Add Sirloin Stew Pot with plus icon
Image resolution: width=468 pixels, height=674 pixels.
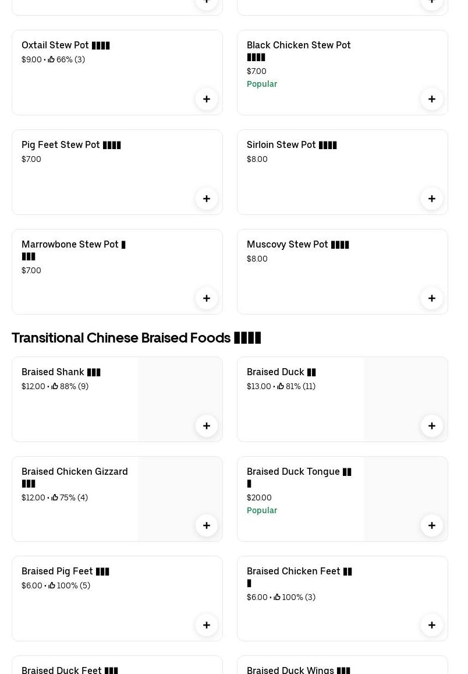pos(432,199)
